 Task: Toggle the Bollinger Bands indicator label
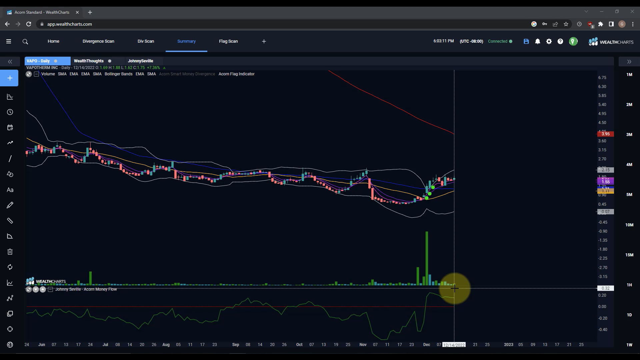[x=118, y=74]
